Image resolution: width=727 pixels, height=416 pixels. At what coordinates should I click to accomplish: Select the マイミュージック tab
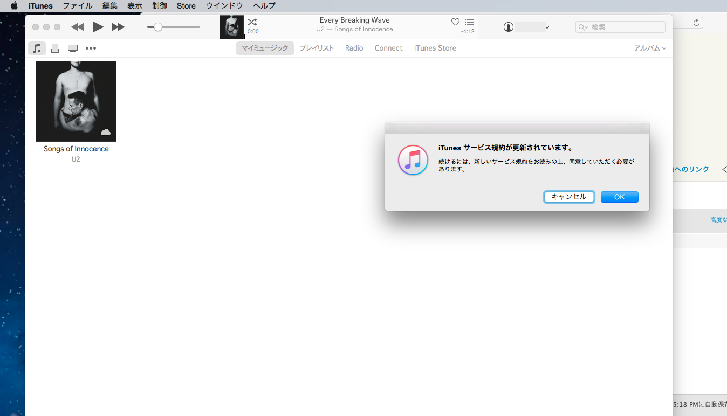point(265,48)
